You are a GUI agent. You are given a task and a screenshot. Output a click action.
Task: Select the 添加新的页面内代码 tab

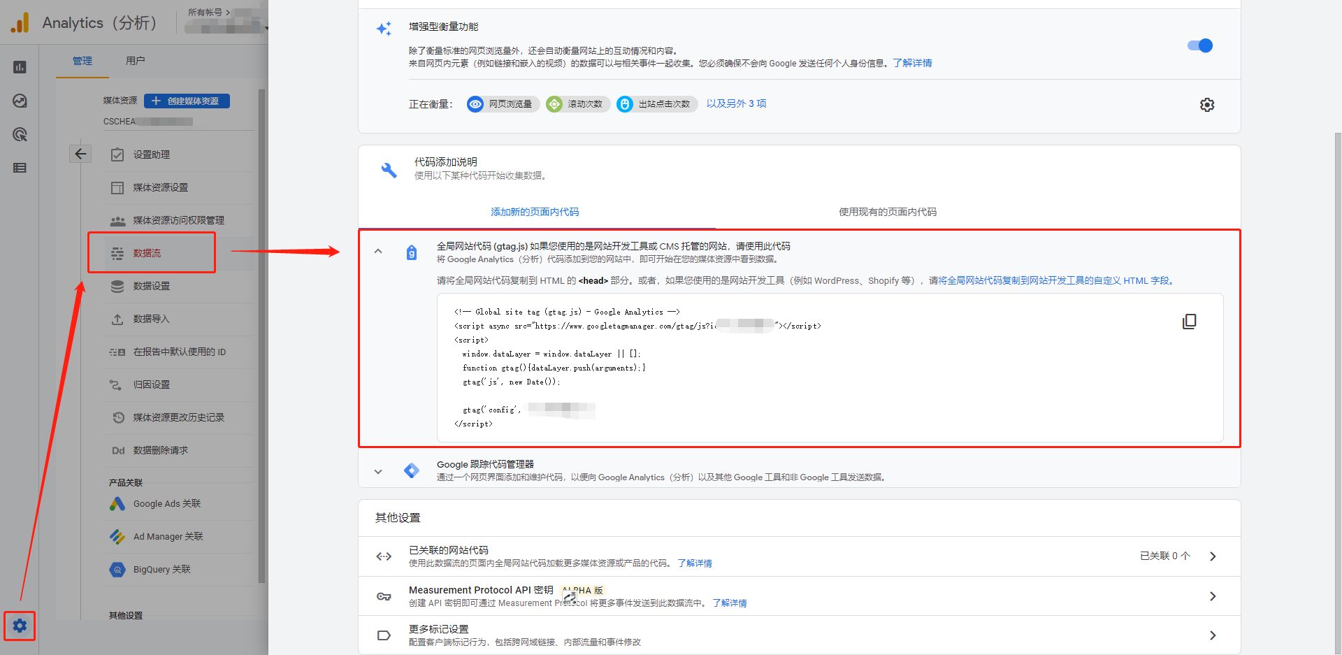[535, 212]
